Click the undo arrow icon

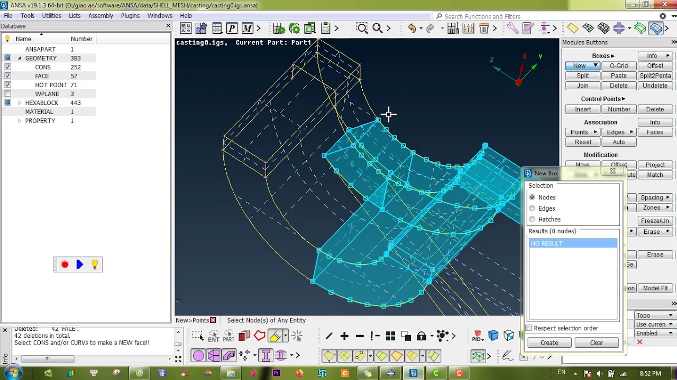click(x=411, y=28)
